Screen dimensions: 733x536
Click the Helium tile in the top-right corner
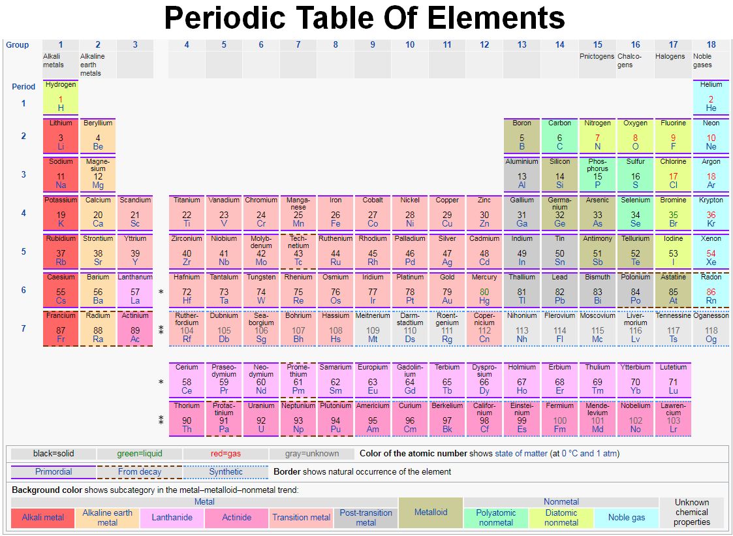pos(711,98)
